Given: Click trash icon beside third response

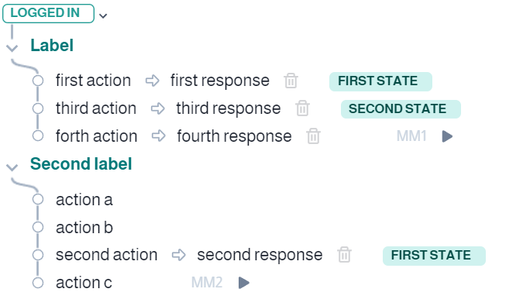Looking at the screenshot, I should pos(302,108).
